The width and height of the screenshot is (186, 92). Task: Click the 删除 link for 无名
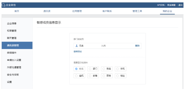[x=137, y=46]
